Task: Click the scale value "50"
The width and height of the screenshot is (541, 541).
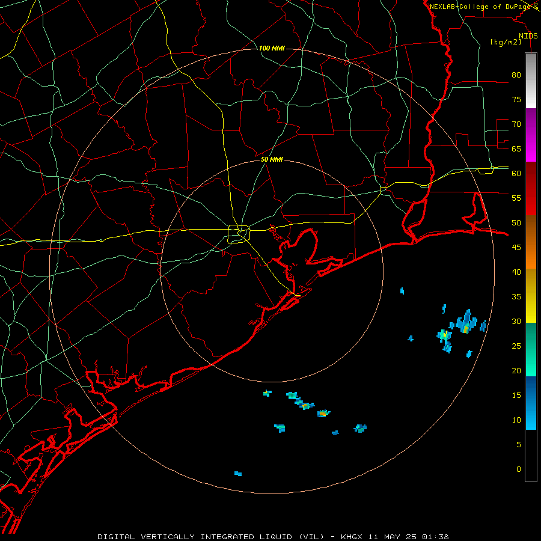Action: coord(516,222)
